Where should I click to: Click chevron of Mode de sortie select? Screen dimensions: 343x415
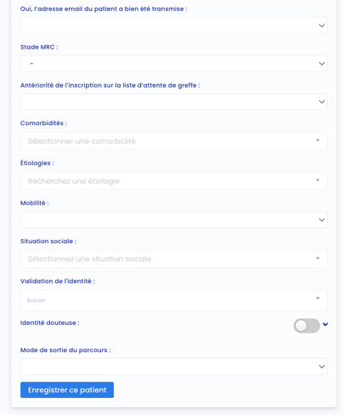pos(322,367)
